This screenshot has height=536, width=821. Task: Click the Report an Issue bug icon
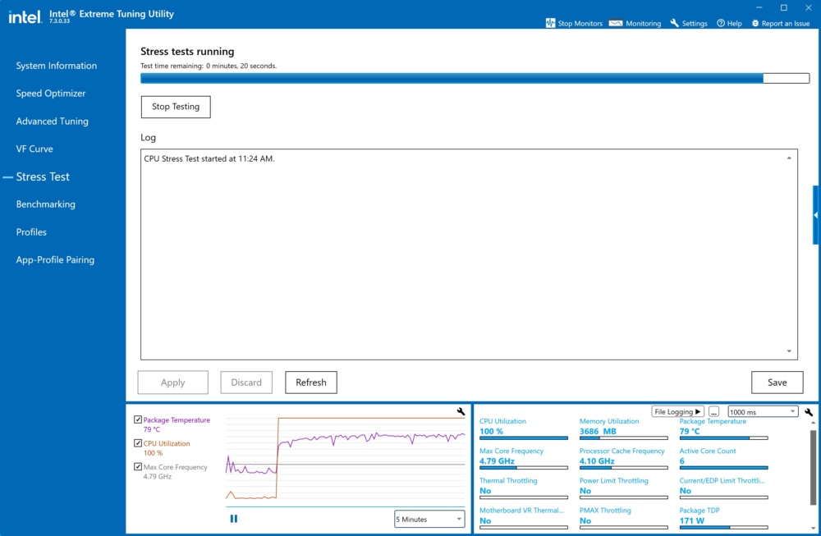(755, 23)
